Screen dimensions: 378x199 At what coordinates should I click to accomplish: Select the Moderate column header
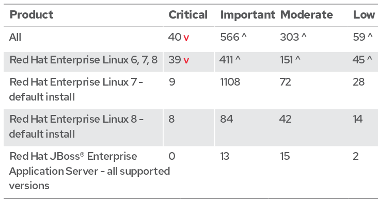click(x=307, y=14)
